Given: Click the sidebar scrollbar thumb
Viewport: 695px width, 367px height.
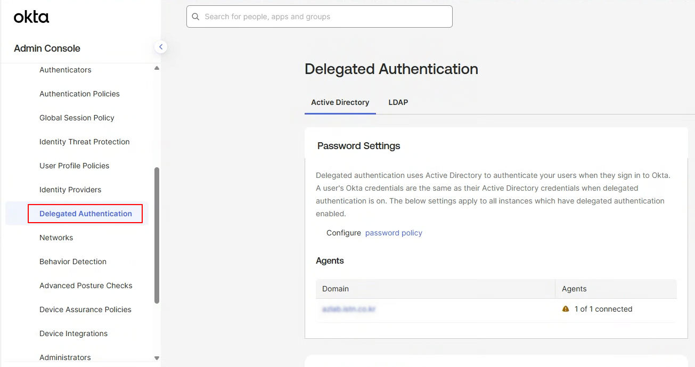Looking at the screenshot, I should (x=157, y=235).
